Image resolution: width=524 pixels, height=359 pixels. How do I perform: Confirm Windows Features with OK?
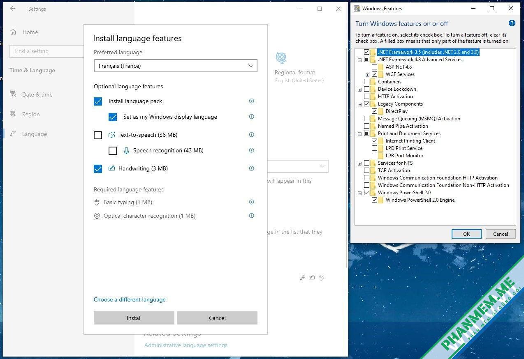pos(466,234)
